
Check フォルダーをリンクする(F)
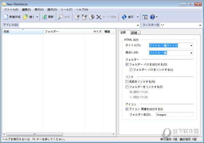pos(127,87)
